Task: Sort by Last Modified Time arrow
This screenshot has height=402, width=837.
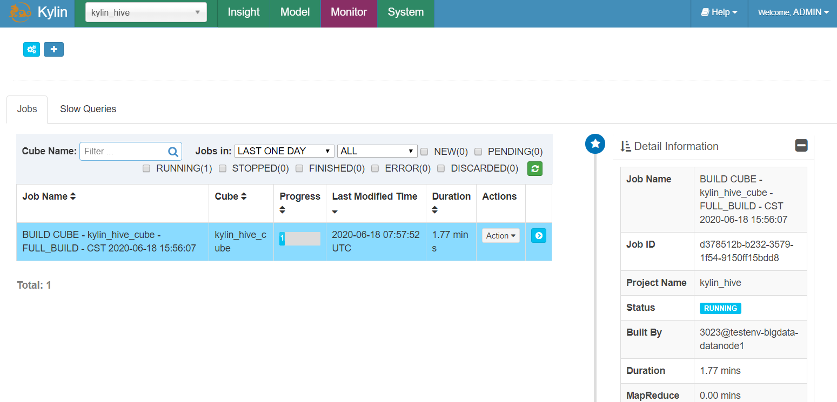Action: [x=335, y=211]
